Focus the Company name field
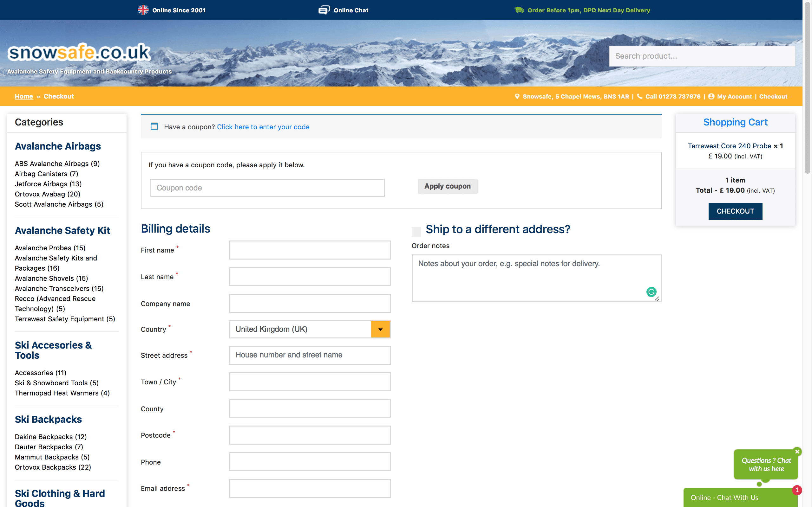This screenshot has height=507, width=812. tap(310, 303)
